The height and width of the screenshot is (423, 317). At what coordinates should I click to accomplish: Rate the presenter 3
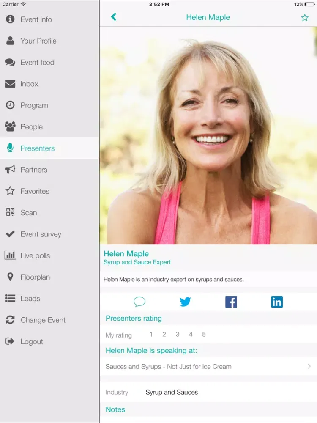click(x=178, y=335)
